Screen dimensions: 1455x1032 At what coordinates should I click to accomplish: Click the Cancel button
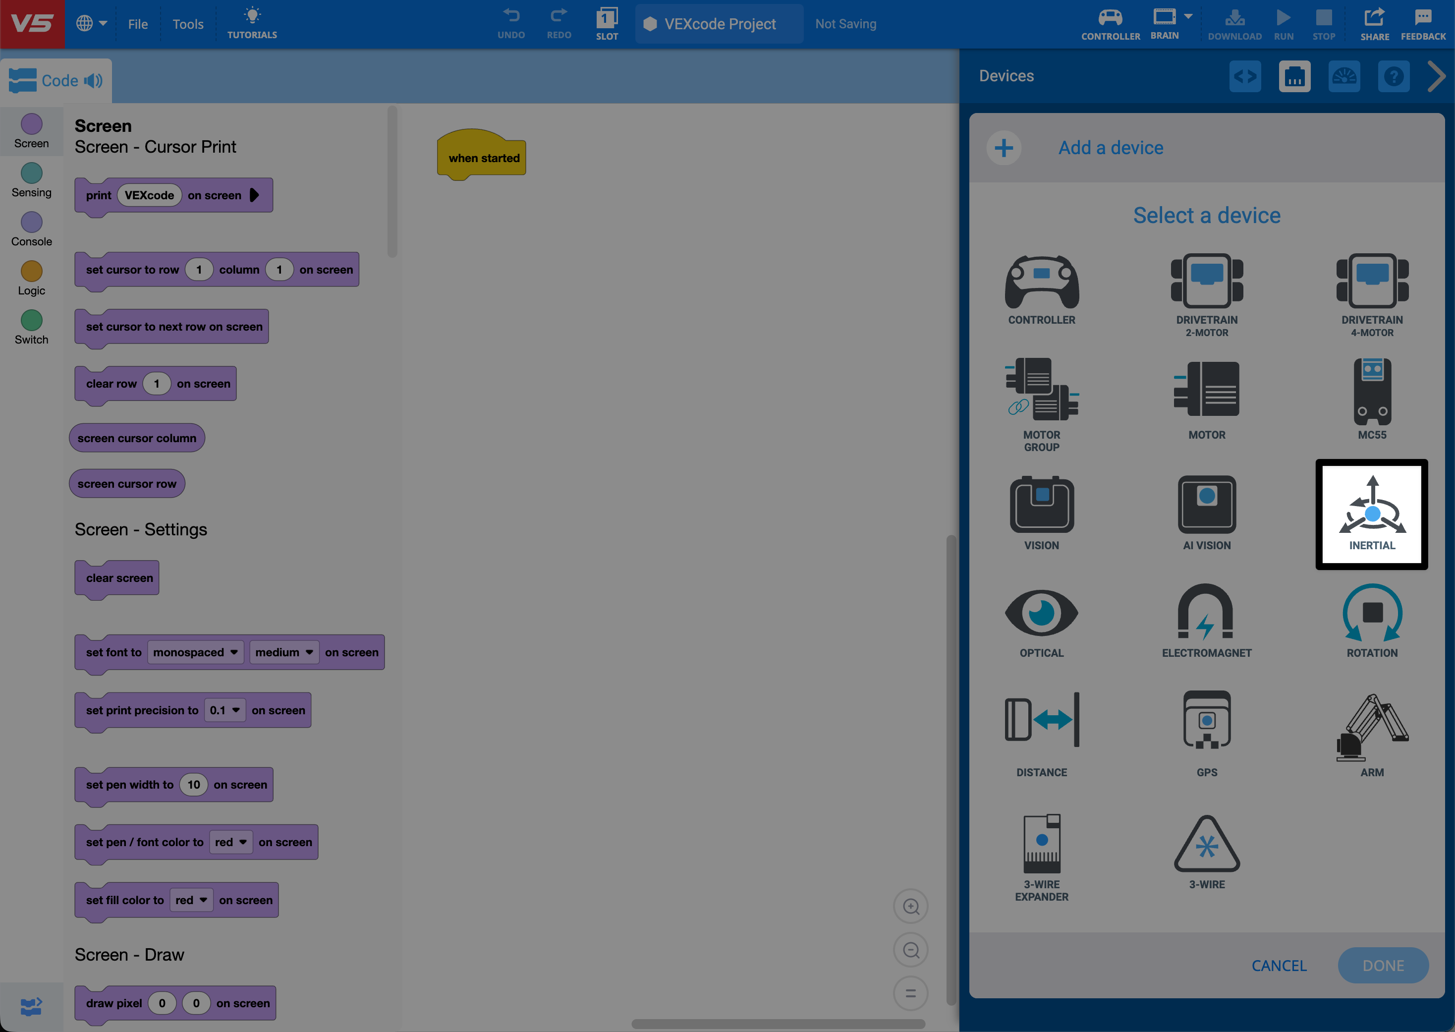click(1279, 965)
